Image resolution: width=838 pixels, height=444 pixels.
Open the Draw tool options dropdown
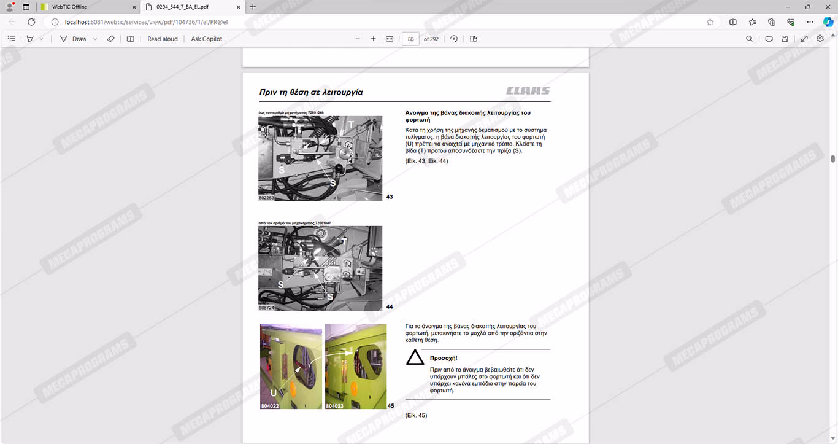[x=94, y=39]
